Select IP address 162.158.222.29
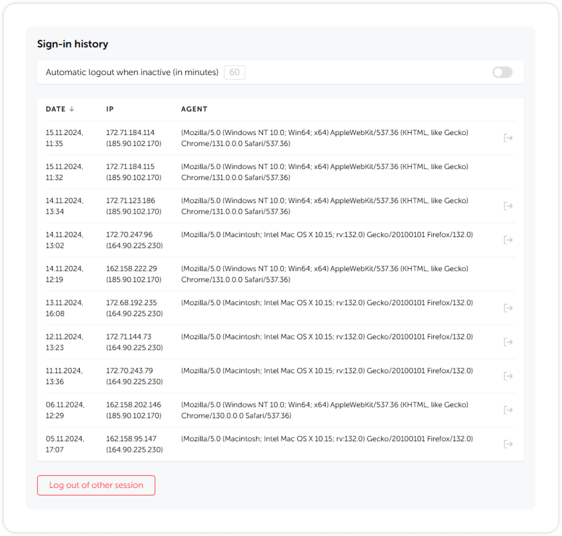562x536 pixels. click(131, 269)
